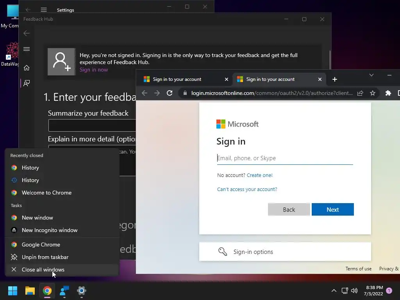Select Google Chrome jump list entry
Image resolution: width=400 pixels, height=300 pixels.
click(x=62, y=245)
